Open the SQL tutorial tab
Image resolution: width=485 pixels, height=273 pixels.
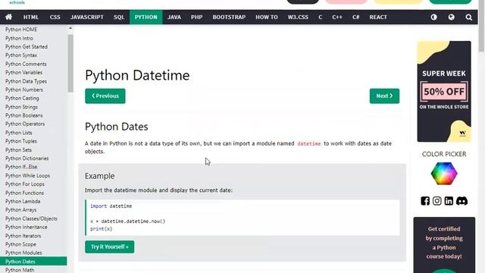[x=119, y=17]
